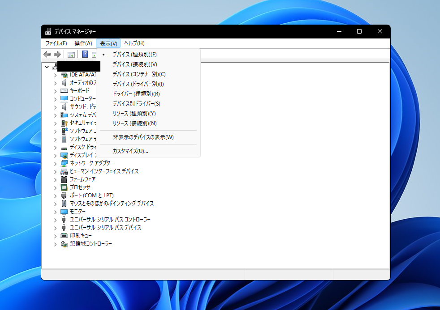Image resolution: width=440 pixels, height=310 pixels.
Task: Select リソース (種類別)(Y) view option
Action: 148,114
